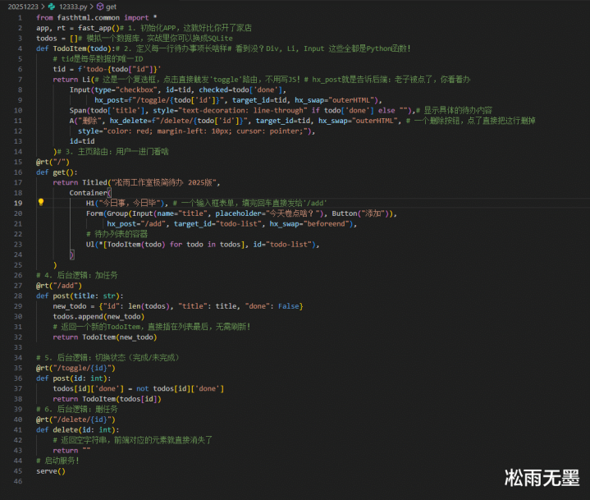Click 'return Li(' on line 7
The image size is (590, 500).
click(73, 80)
